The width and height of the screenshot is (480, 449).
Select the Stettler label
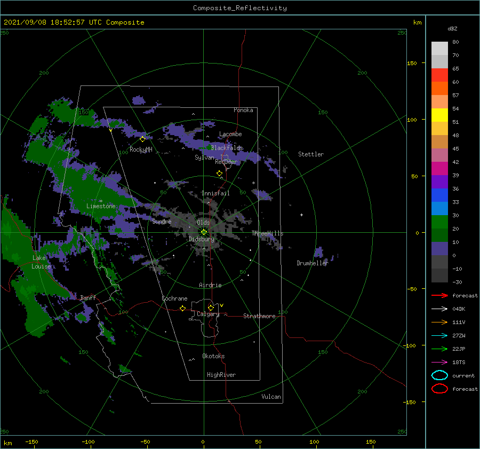(311, 154)
